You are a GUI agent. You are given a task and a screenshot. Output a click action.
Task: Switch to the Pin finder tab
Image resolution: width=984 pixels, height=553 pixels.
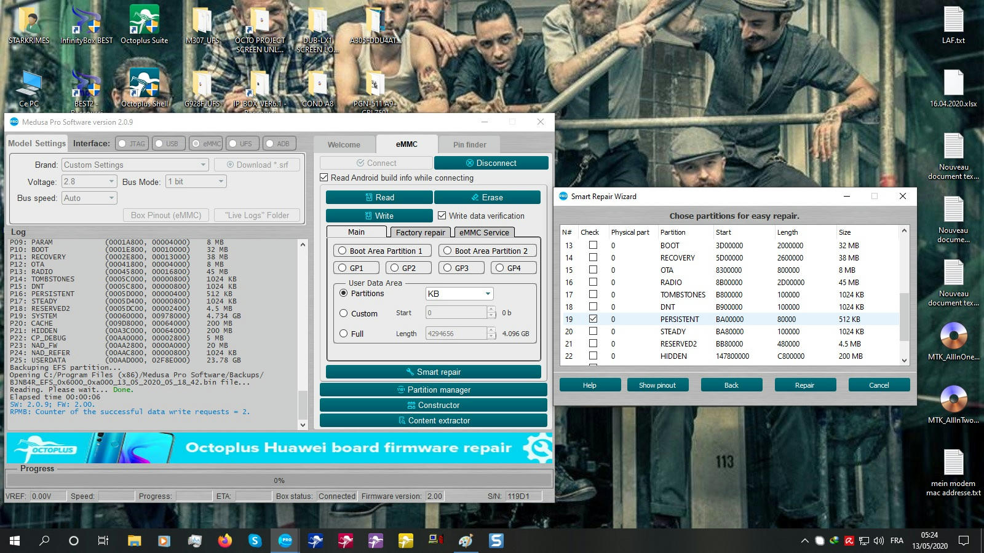click(x=469, y=144)
